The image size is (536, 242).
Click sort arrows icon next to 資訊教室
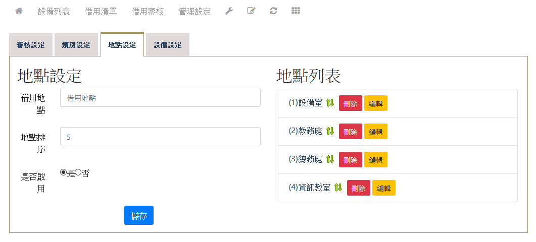pos(338,188)
